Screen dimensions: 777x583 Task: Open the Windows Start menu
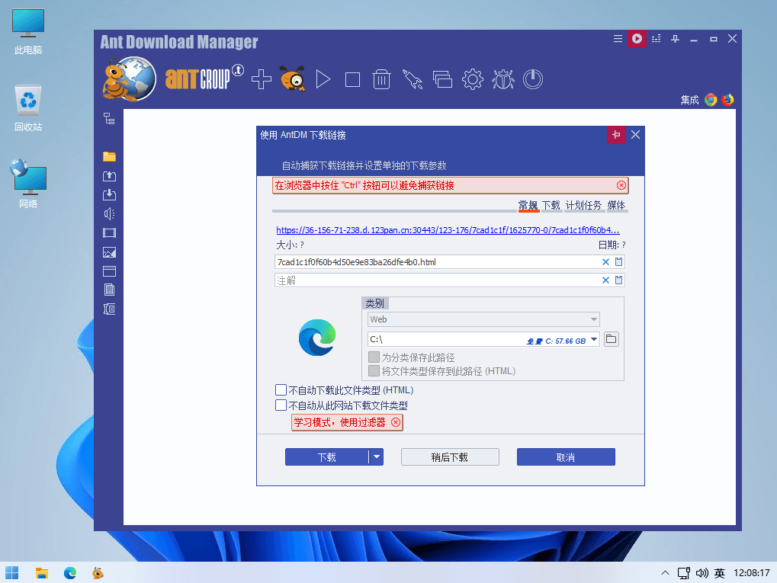pyautogui.click(x=12, y=573)
